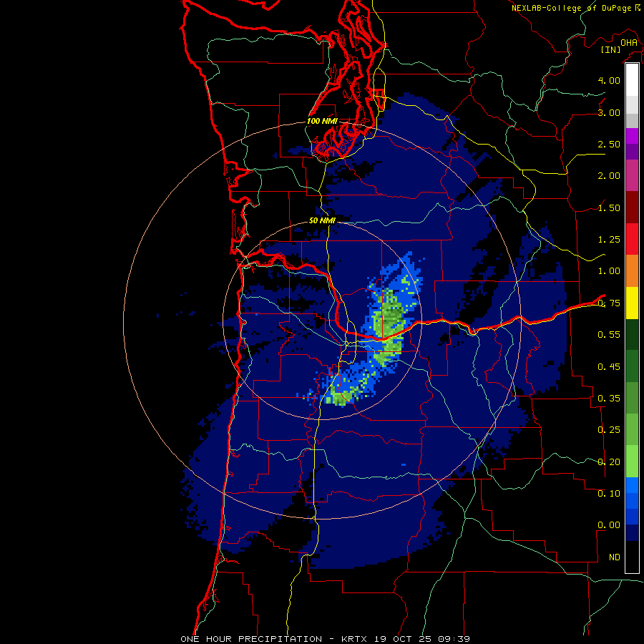This screenshot has width=644, height=644.
Task: Click the white swatch atop the color scale
Action: point(632,79)
